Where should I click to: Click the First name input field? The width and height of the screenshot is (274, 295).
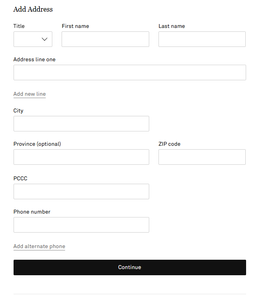(105, 39)
